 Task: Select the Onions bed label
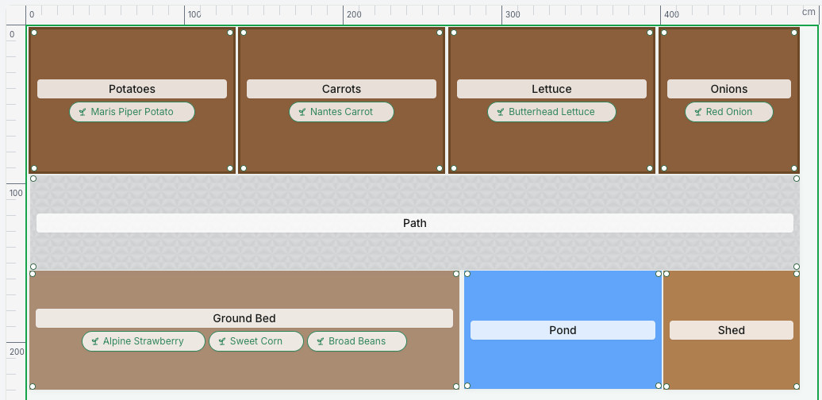[x=729, y=89]
